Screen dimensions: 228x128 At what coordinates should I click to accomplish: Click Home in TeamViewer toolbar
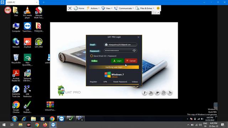[79, 8]
